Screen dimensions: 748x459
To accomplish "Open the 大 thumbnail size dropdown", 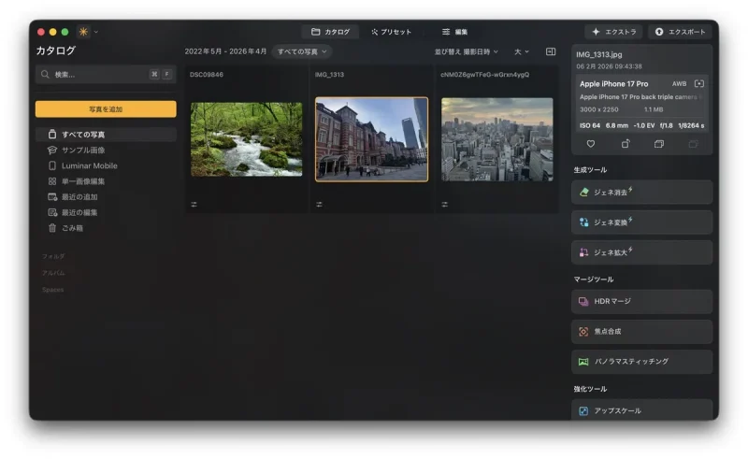I will (x=521, y=51).
